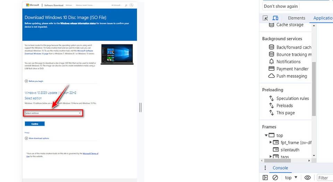Click the clear console icon
The height and width of the screenshot is (182, 333).
tap(275, 177)
